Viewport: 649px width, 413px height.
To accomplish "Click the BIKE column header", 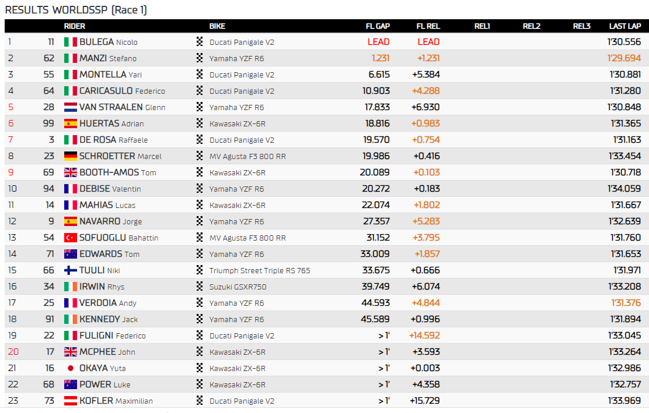I will [217, 26].
